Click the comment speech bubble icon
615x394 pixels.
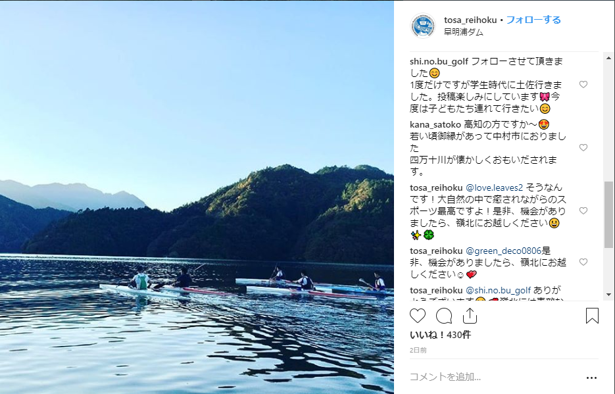[x=444, y=316]
